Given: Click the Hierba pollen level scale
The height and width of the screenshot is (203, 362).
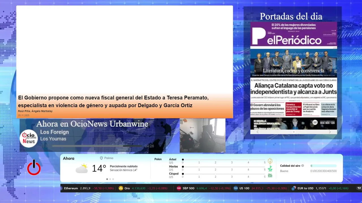Looking at the screenshot, I should pos(224,167).
